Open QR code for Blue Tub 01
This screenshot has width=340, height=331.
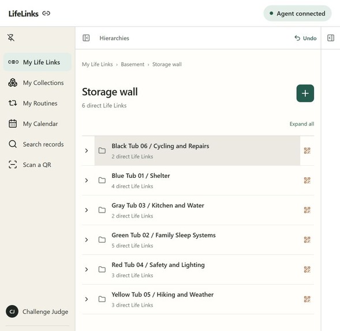pyautogui.click(x=307, y=180)
